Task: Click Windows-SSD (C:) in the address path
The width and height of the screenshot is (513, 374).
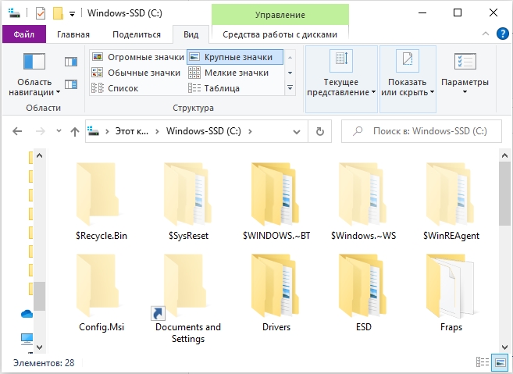Action: [204, 131]
